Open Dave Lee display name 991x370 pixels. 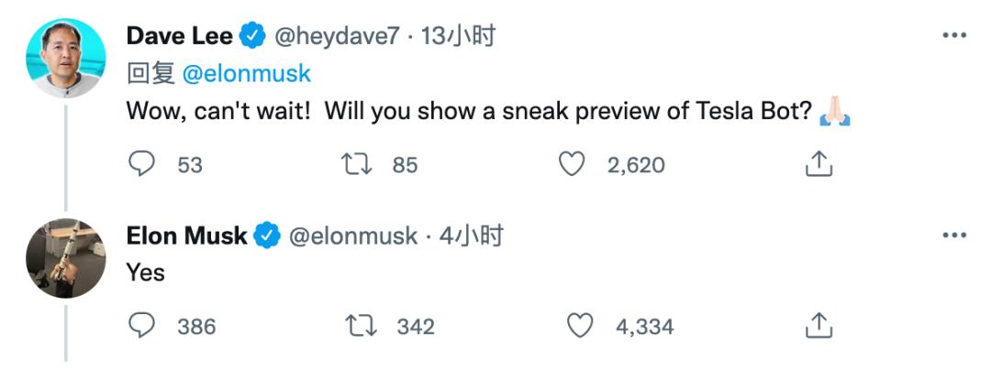tap(180, 37)
